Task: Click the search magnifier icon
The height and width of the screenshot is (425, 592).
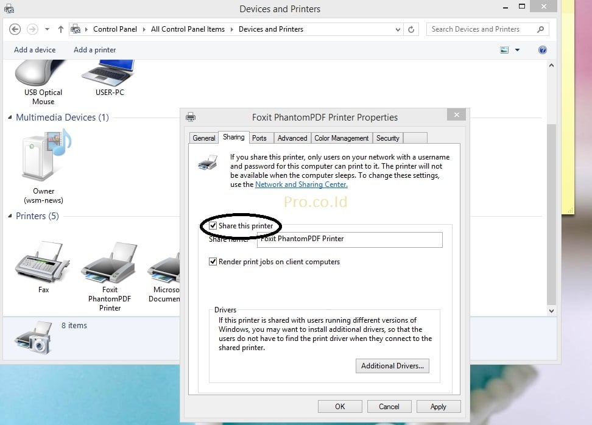Action: [541, 29]
